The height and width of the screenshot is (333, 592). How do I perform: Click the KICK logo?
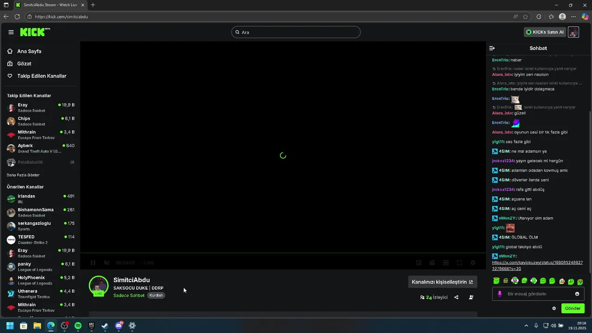[x=35, y=32]
